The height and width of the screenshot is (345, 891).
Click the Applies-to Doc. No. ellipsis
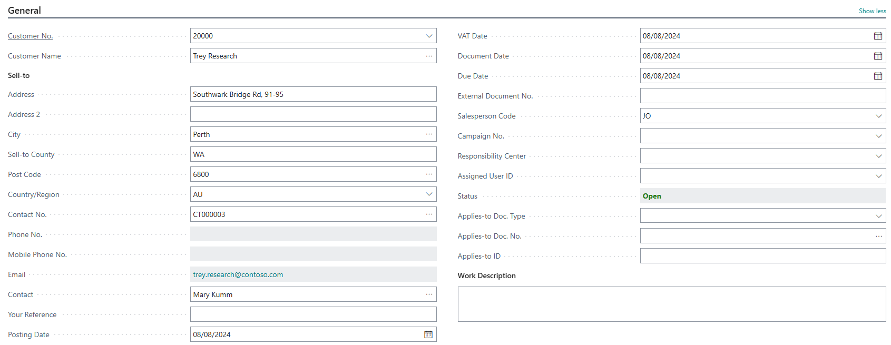(x=878, y=236)
